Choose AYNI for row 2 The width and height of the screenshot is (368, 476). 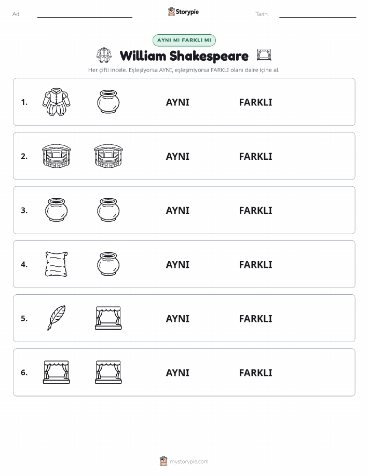point(178,157)
